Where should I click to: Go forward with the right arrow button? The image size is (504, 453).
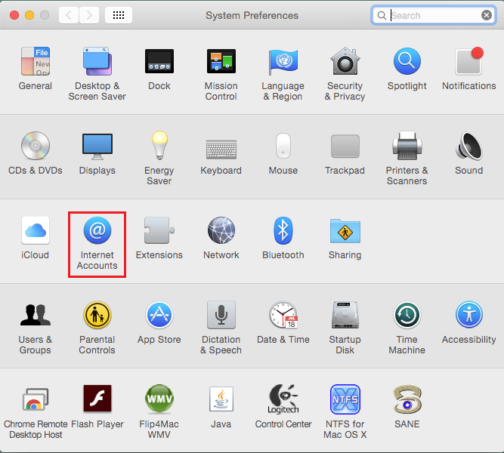(88, 15)
